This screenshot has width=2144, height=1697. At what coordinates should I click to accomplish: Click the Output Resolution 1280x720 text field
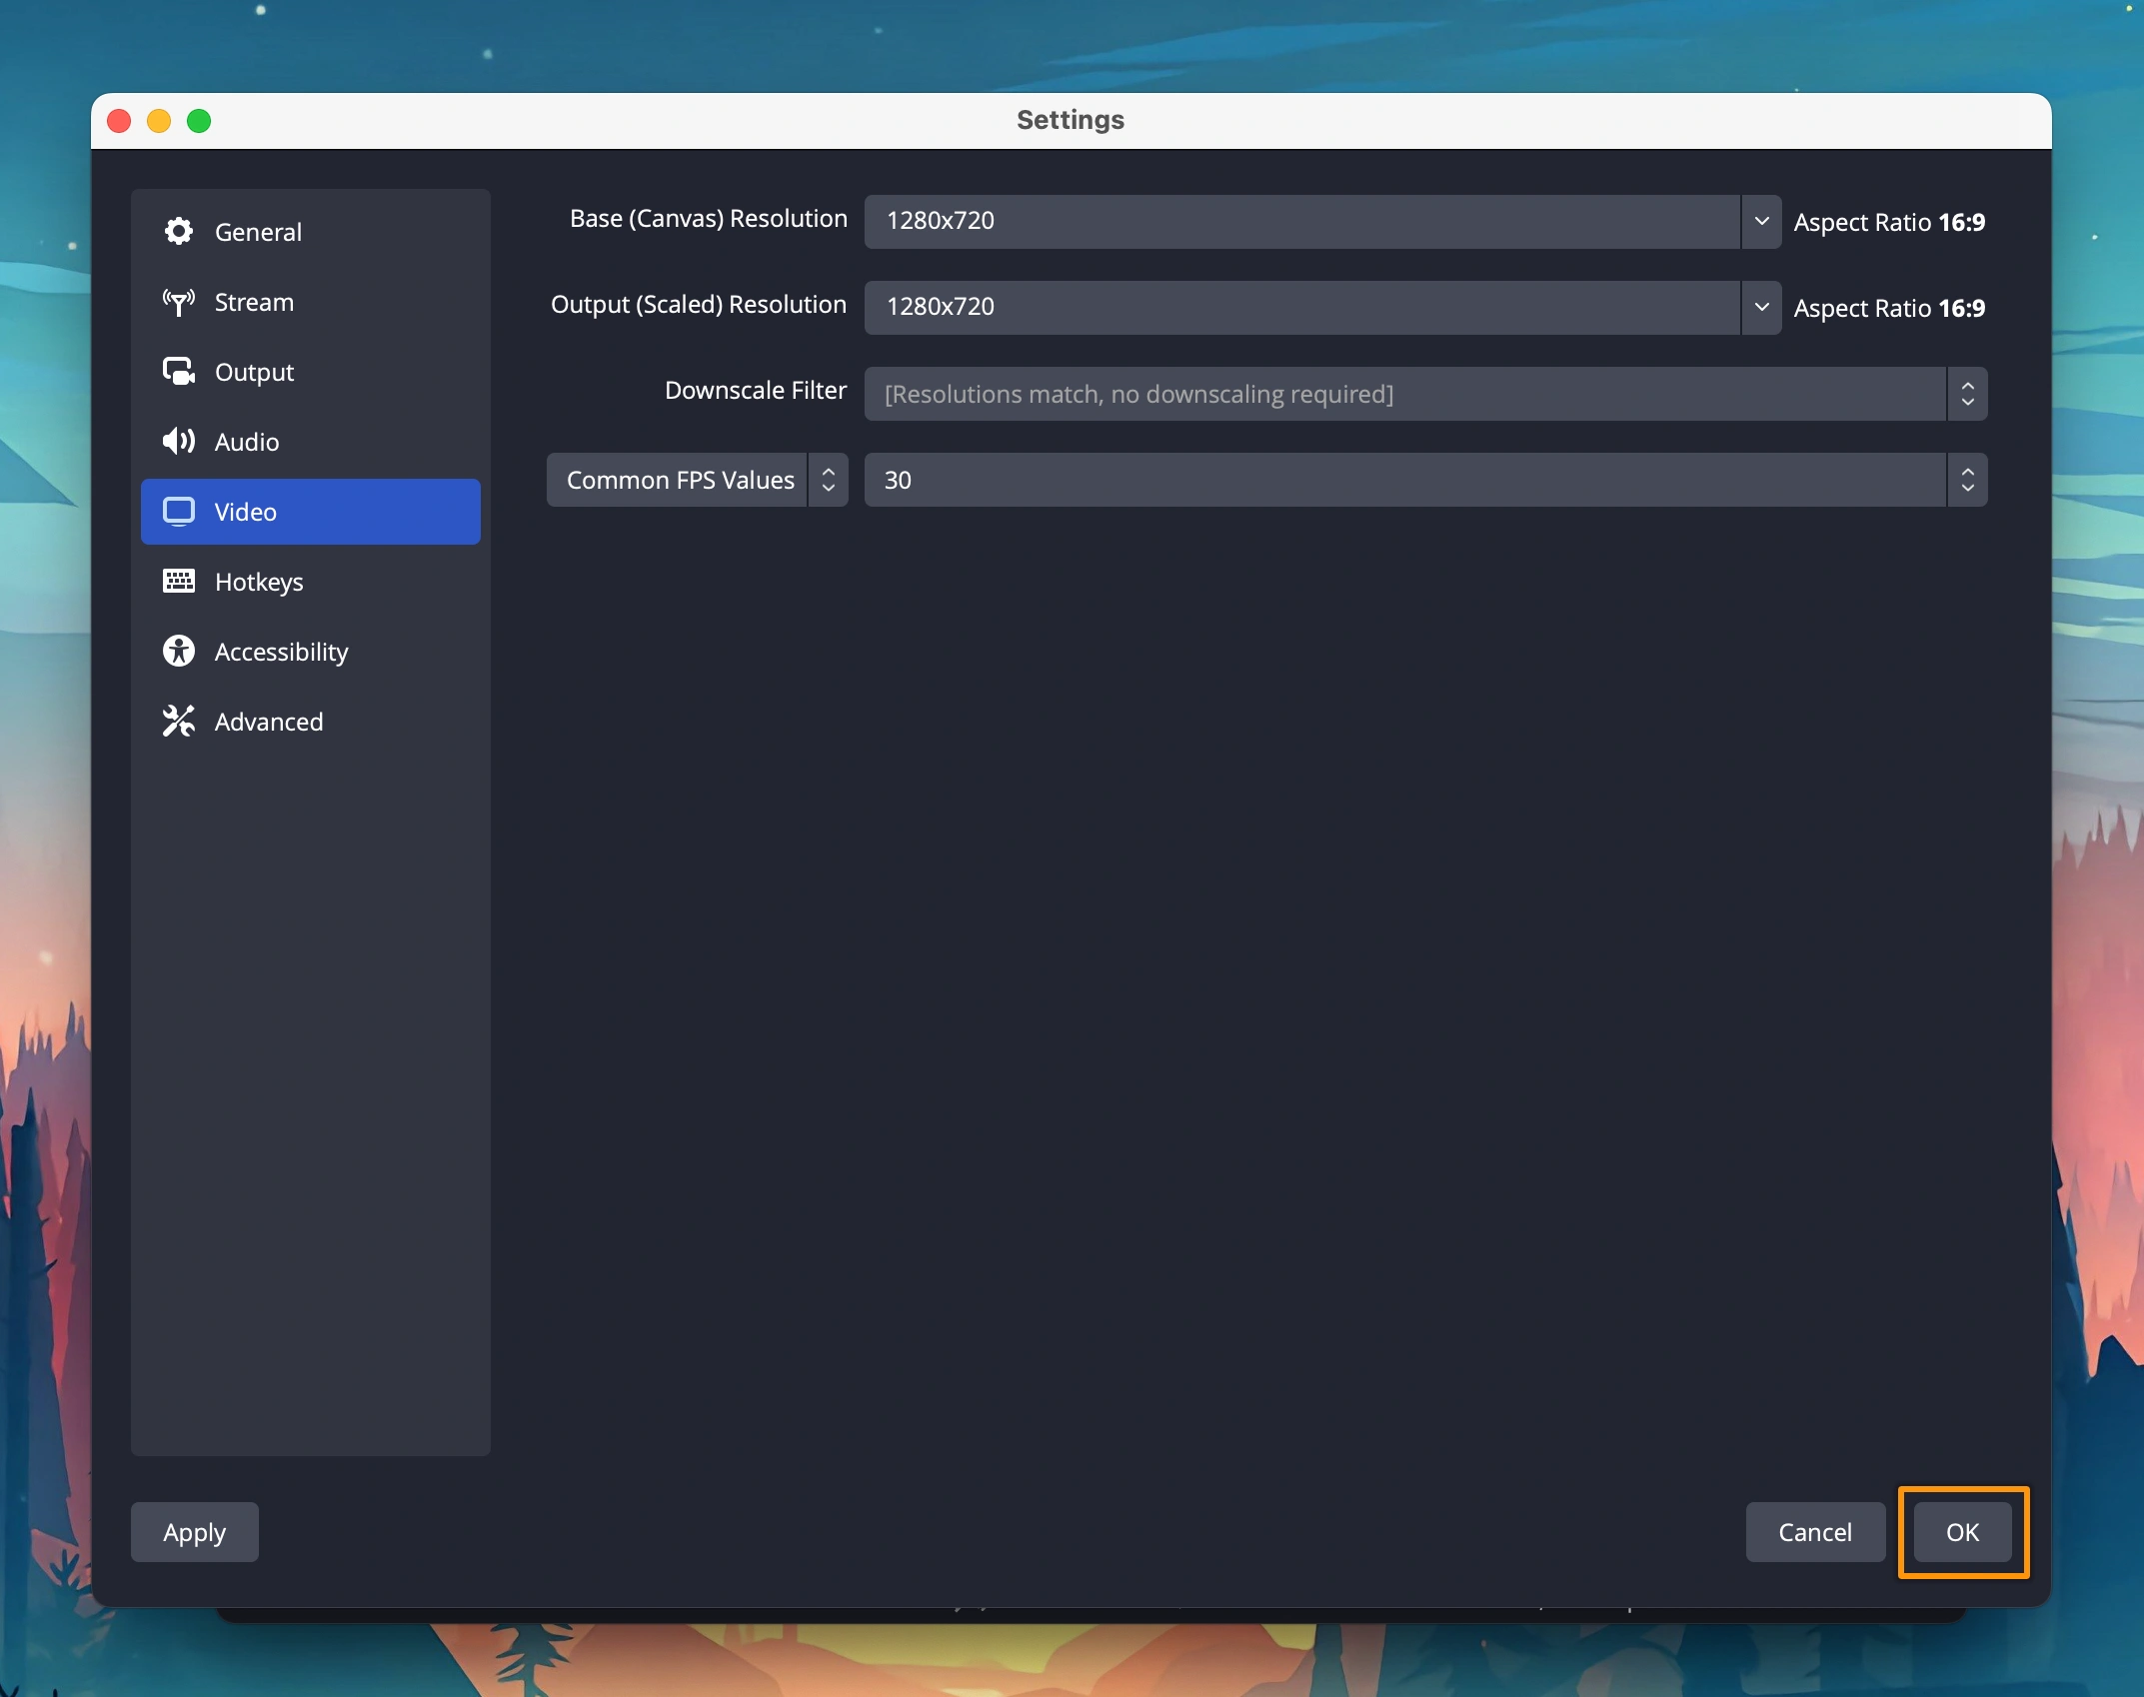pos(1299,307)
